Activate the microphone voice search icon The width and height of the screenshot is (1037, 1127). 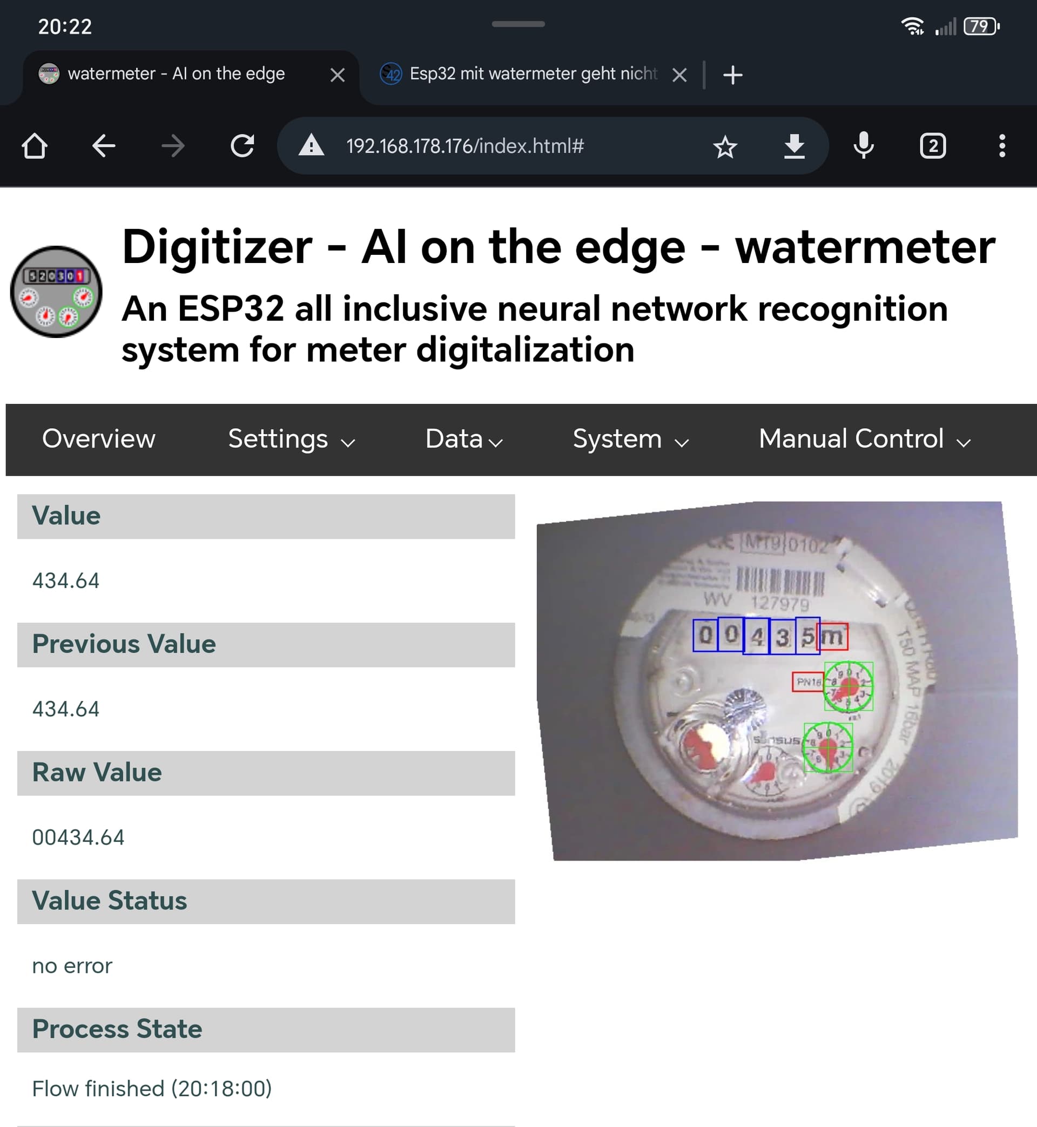[x=864, y=146]
